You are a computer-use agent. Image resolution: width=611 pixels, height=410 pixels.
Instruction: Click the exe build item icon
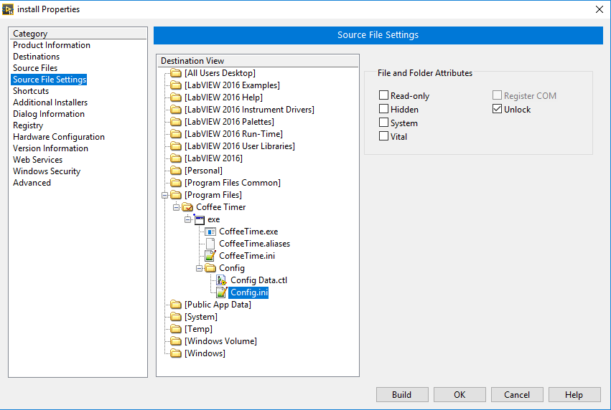tap(199, 219)
